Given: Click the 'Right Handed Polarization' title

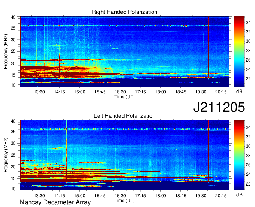Looking at the screenshot, I should point(124,12).
